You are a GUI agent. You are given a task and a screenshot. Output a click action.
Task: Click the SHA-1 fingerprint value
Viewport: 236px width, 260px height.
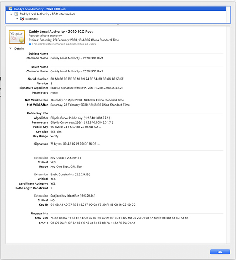(x=93, y=223)
